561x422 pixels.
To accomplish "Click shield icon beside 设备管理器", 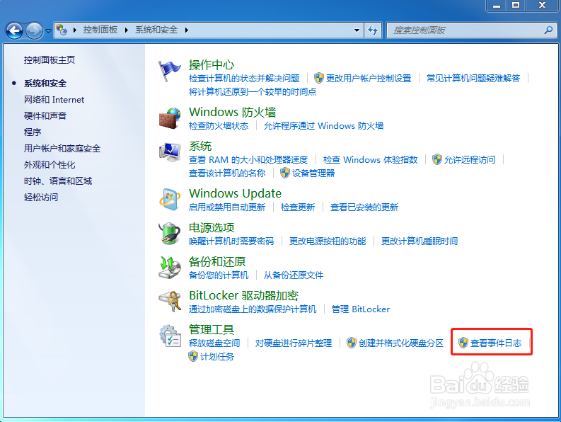I will (285, 173).
